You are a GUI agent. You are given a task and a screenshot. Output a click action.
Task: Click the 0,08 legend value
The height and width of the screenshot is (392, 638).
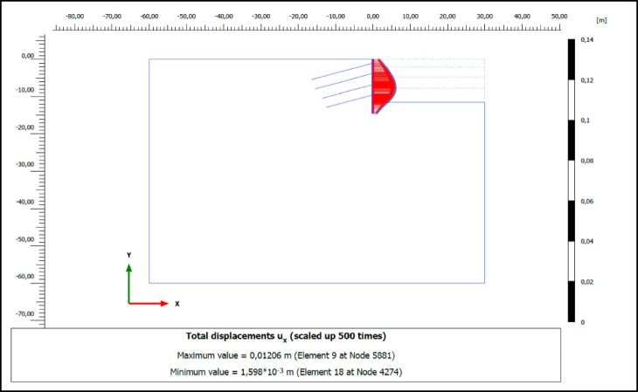586,161
